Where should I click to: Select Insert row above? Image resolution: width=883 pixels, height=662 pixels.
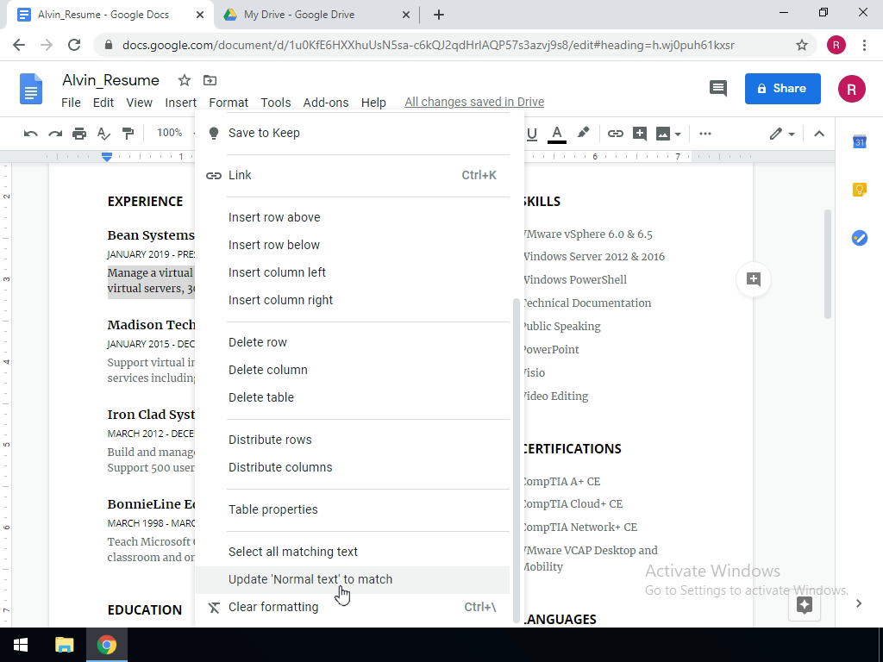point(353,217)
